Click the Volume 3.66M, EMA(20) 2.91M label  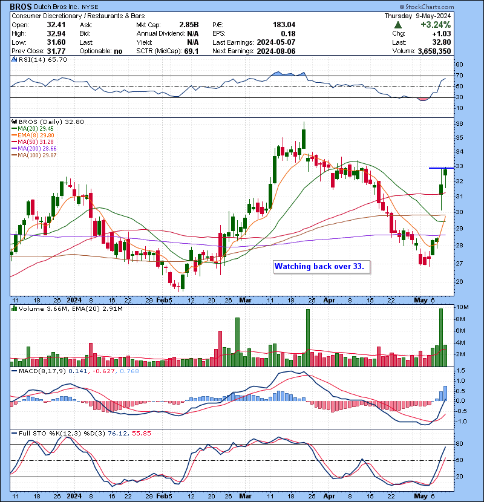tap(70, 308)
